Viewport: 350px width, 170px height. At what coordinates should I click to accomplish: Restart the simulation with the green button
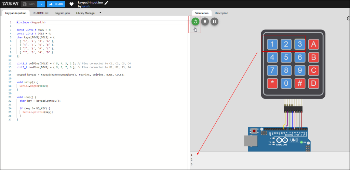point(196,21)
